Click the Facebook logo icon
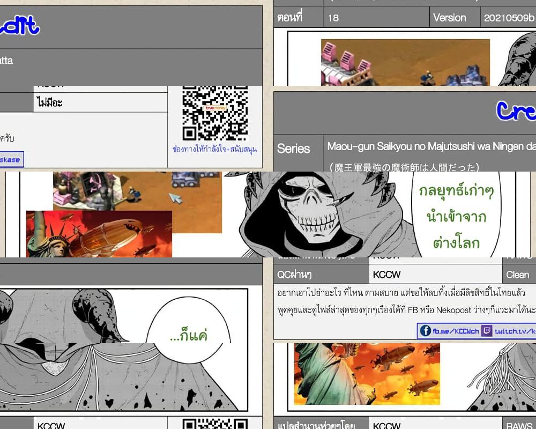This screenshot has height=429, width=536. 425,330
